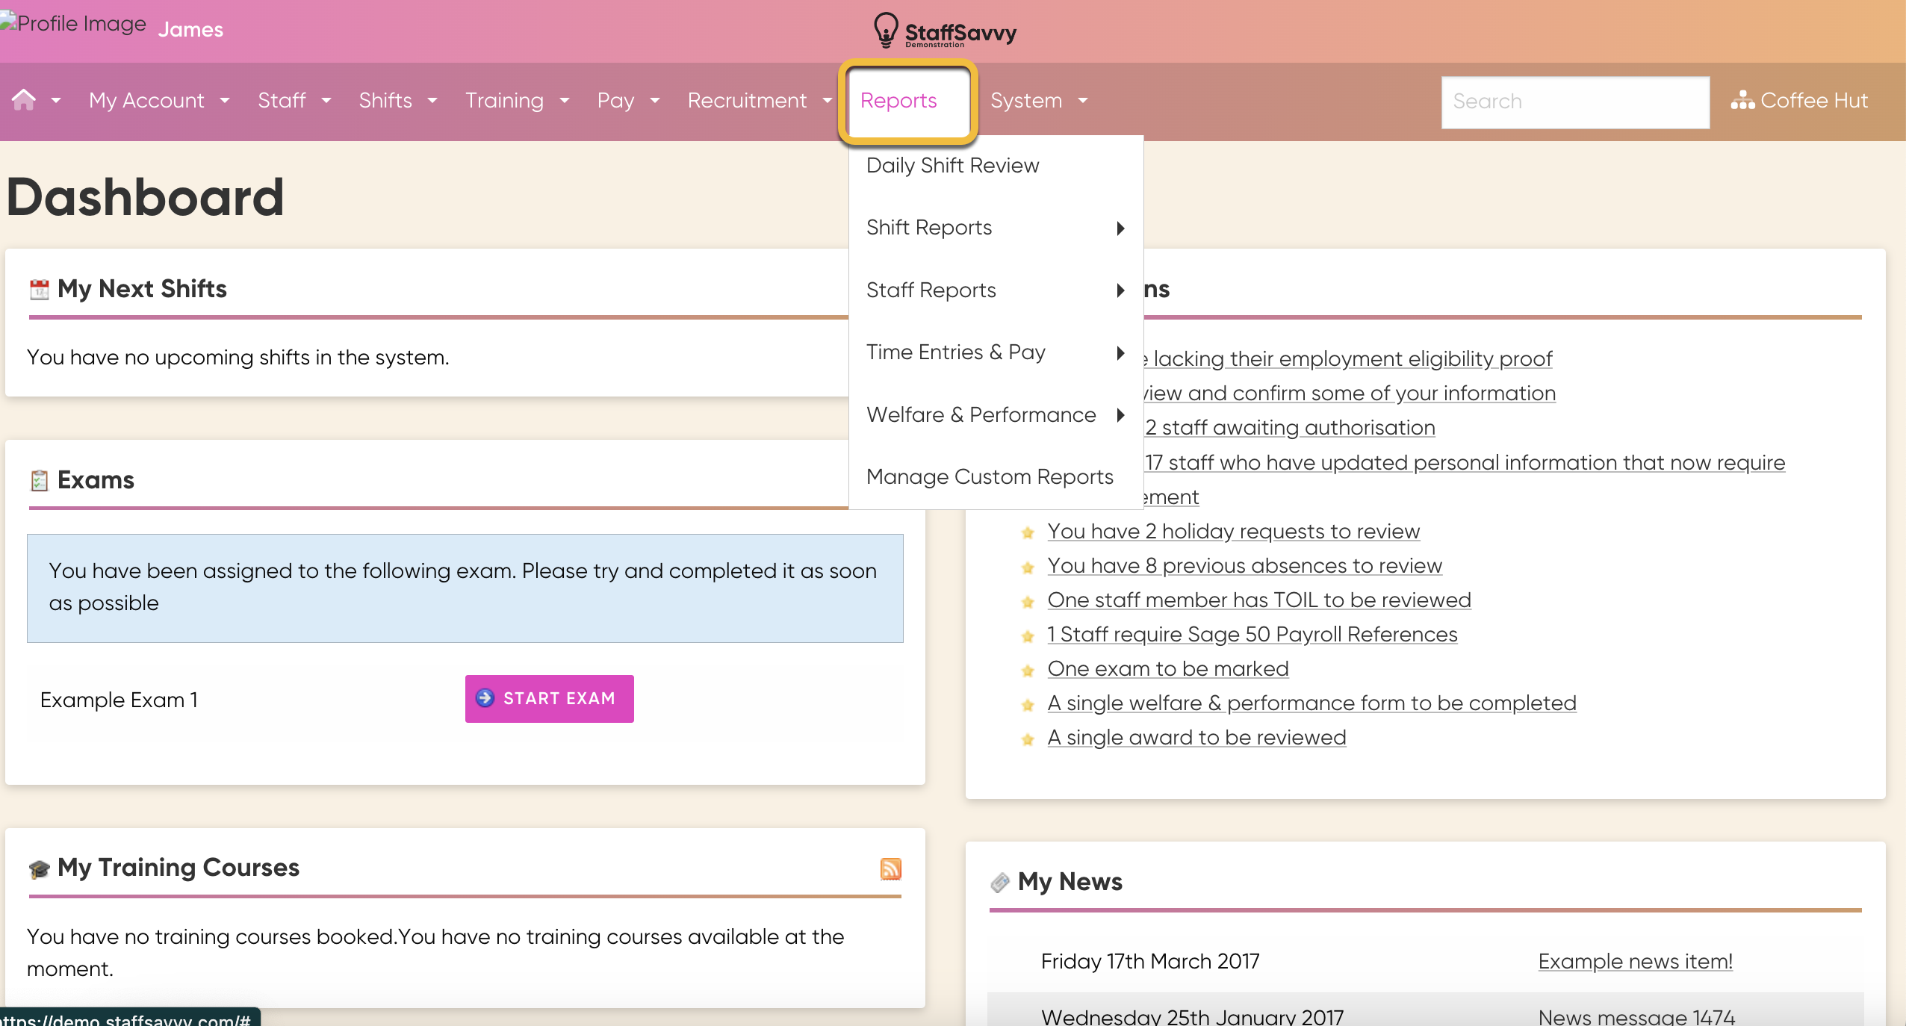Expand the Home menu dropdown arrow
Screen dimensions: 1906x1026
(x=56, y=100)
